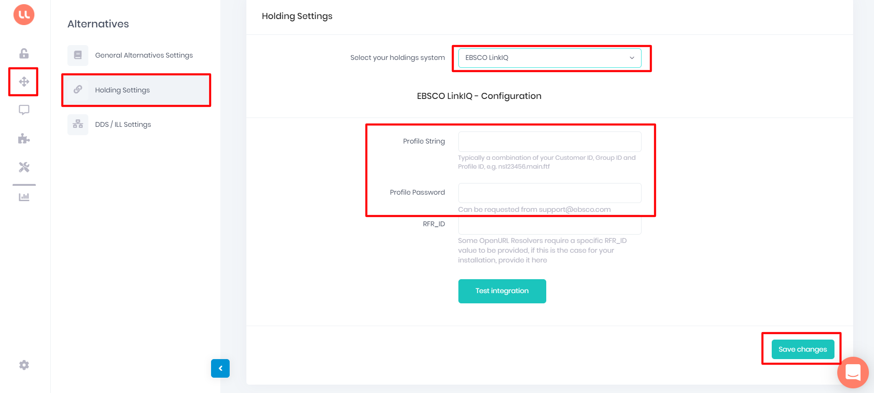Image resolution: width=874 pixels, height=393 pixels.
Task: Click the Save changes button
Action: 803,349
